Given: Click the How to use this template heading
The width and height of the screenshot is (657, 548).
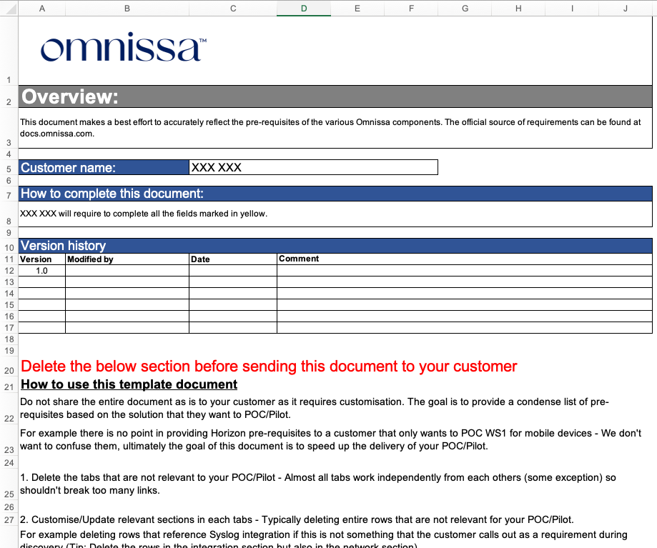Looking at the screenshot, I should coord(129,385).
